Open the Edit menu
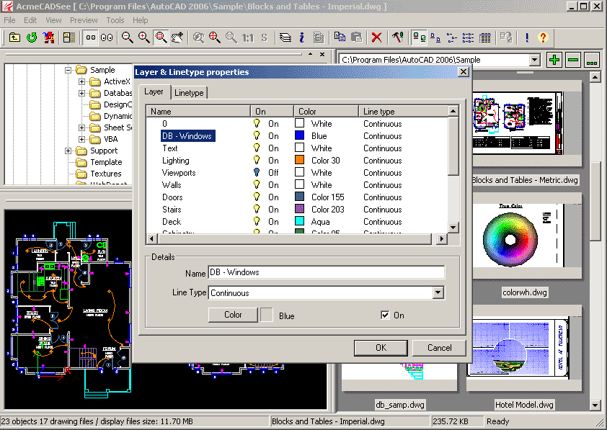The image size is (607, 430). coord(30,20)
